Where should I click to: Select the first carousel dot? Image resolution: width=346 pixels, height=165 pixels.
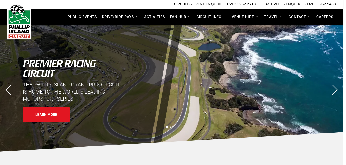[x=167, y=127]
